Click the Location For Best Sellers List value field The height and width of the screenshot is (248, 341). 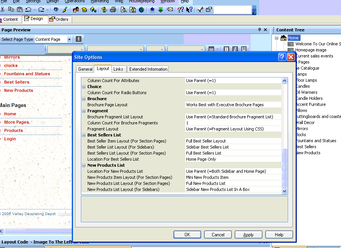(233, 159)
